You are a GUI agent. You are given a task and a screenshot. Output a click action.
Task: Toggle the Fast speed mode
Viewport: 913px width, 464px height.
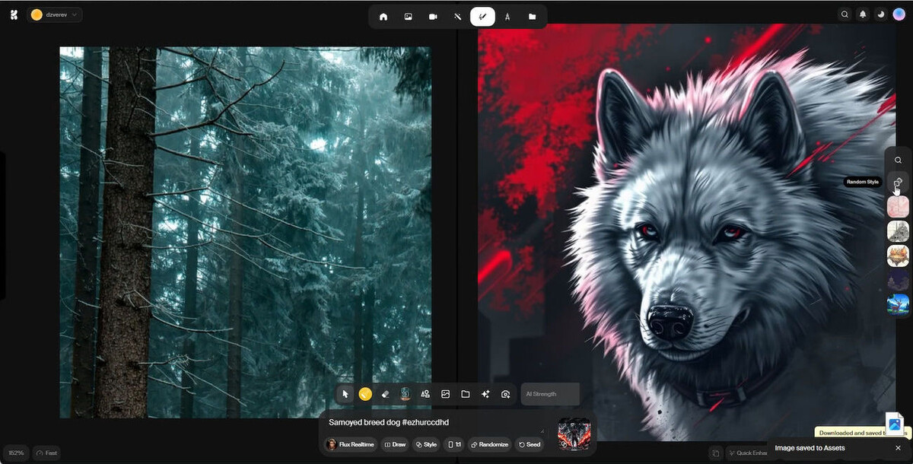pyautogui.click(x=47, y=453)
